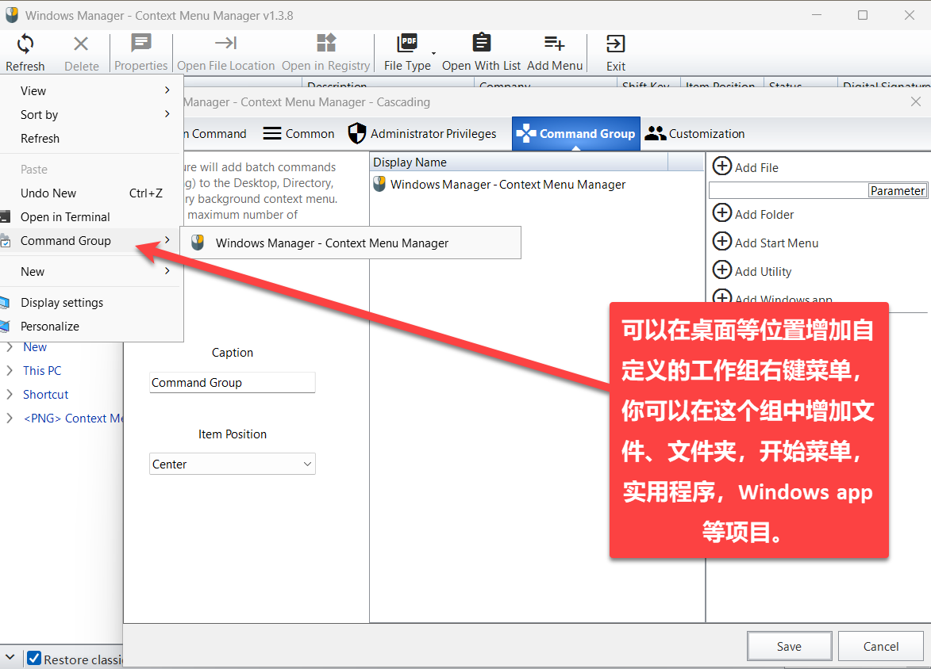Open the Item Position Center dropdown
This screenshot has height=669, width=931.
pos(233,464)
